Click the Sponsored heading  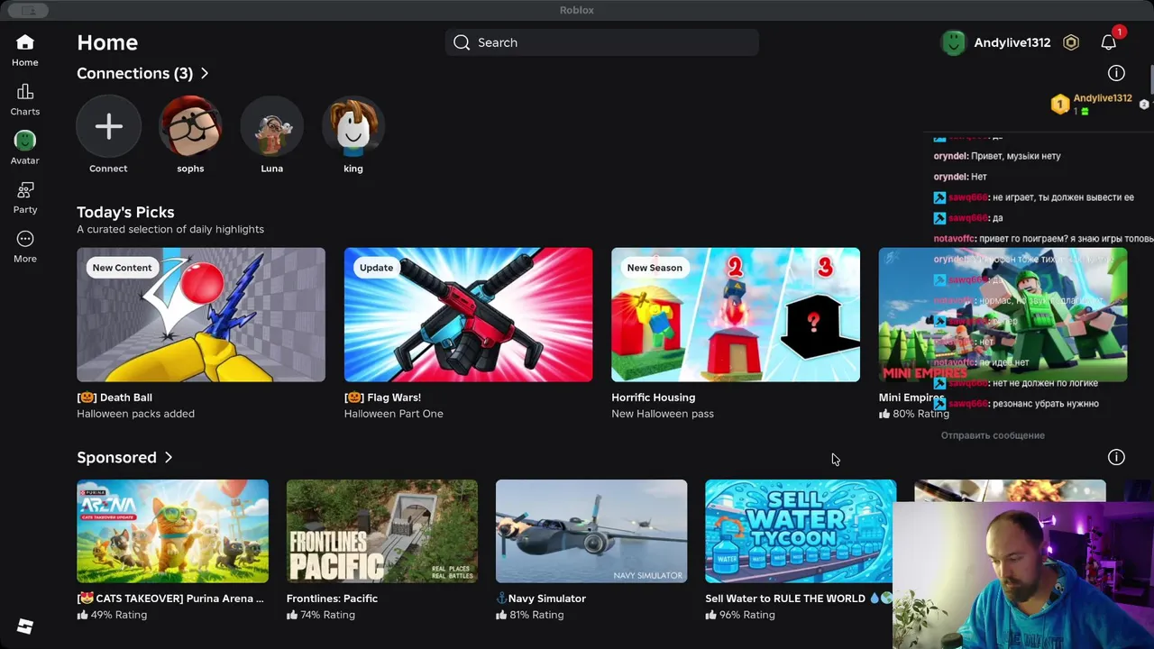point(116,457)
